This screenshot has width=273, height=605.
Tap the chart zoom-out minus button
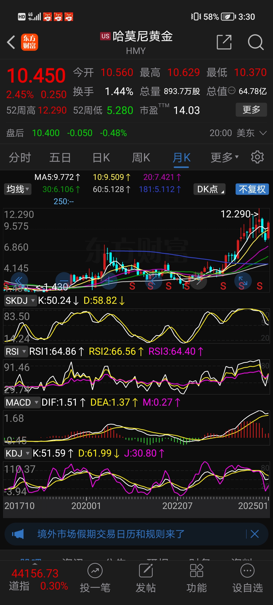coord(64,281)
